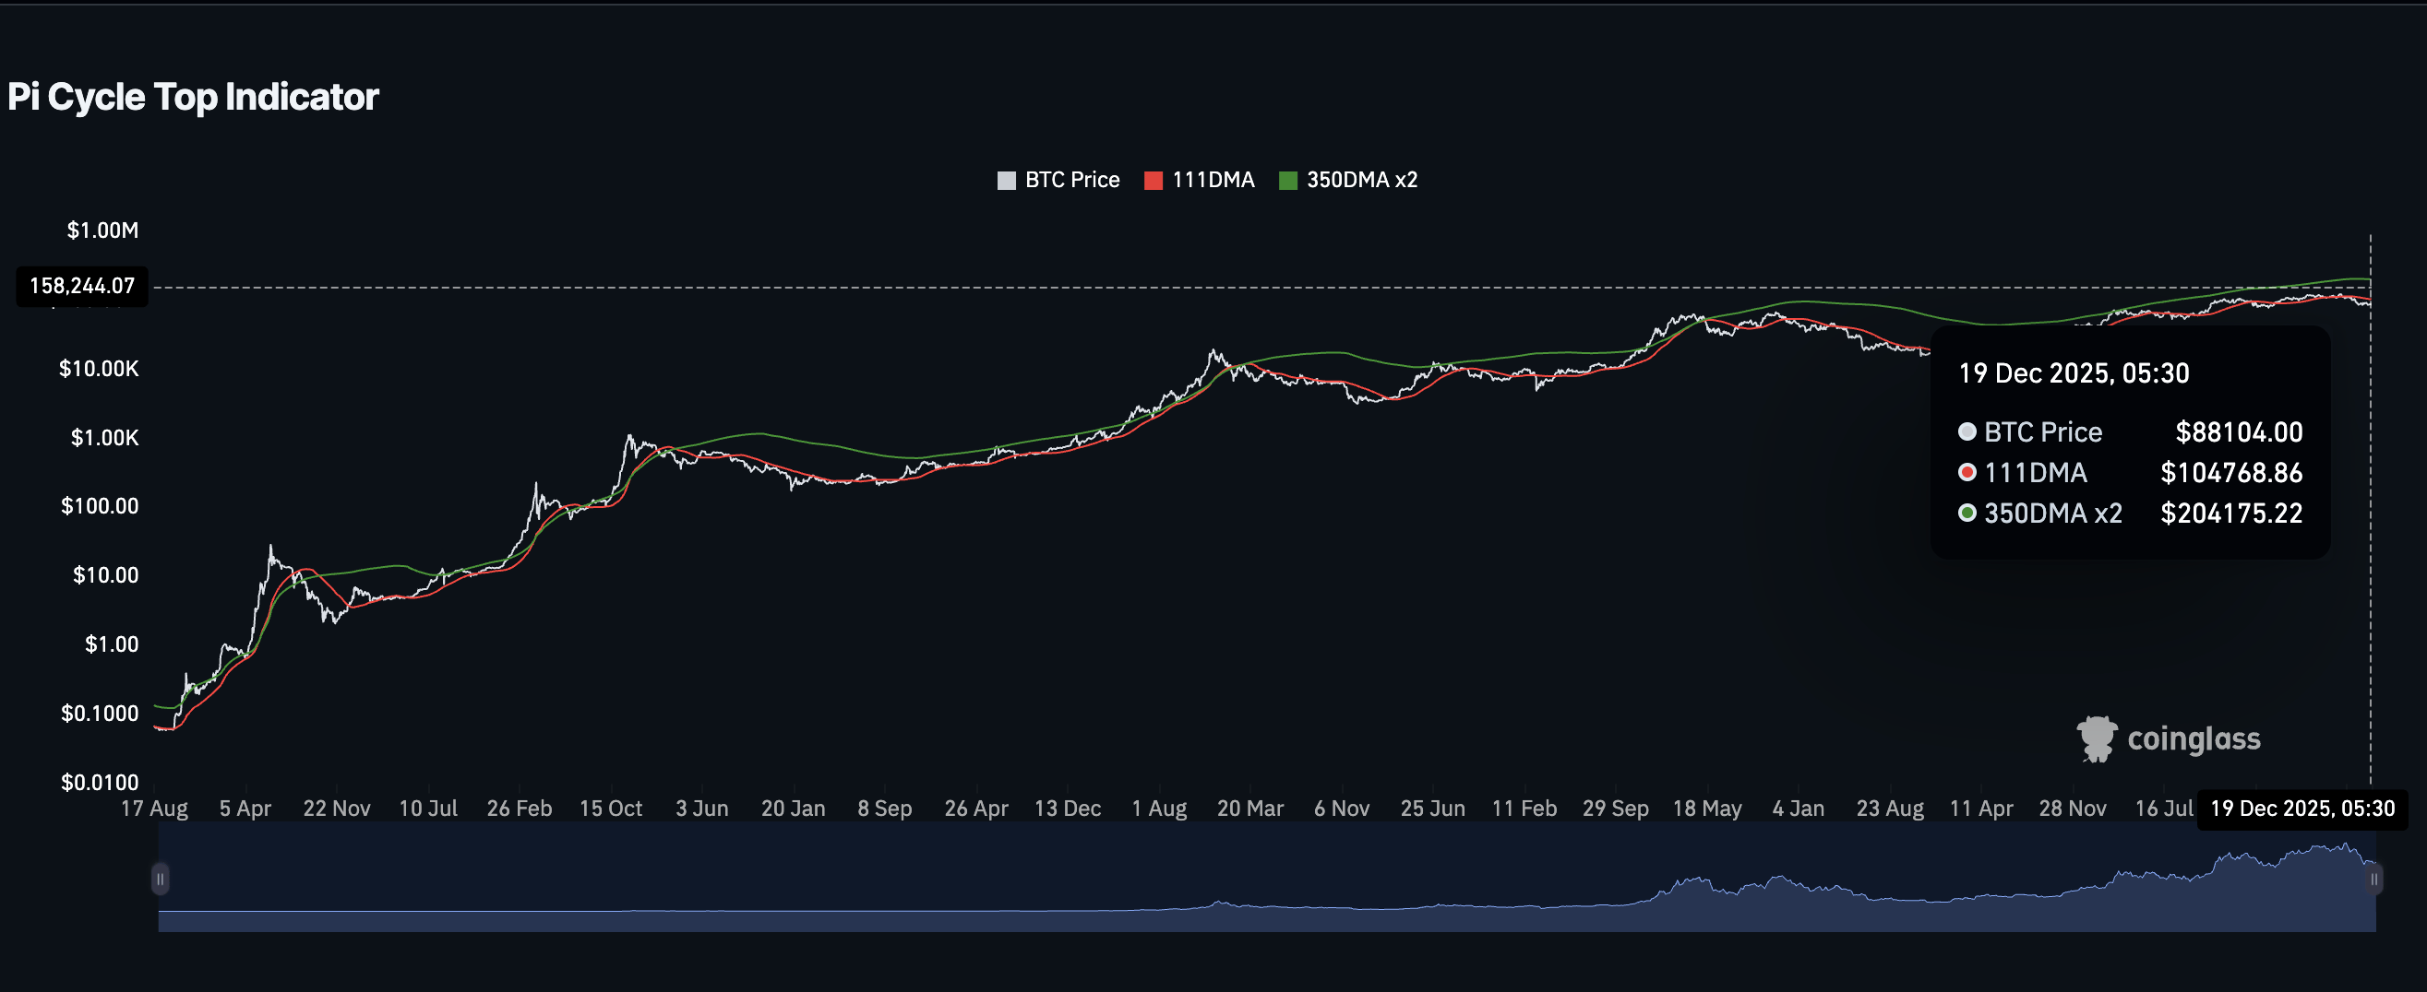Click the white BTC Price dot in tooltip
The height and width of the screenshot is (992, 2427).
[x=1967, y=432]
